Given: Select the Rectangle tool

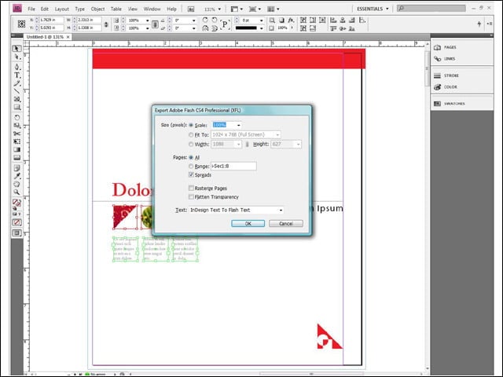Looking at the screenshot, I should pos(17,108).
